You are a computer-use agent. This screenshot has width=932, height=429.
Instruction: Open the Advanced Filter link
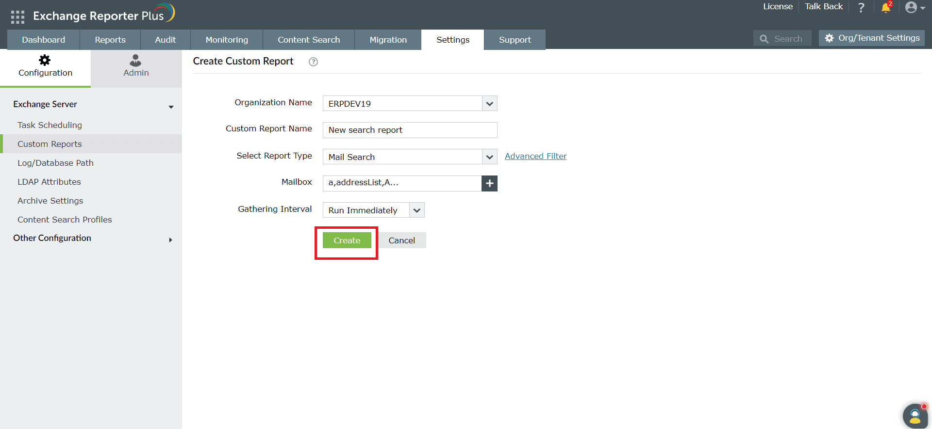pyautogui.click(x=536, y=156)
